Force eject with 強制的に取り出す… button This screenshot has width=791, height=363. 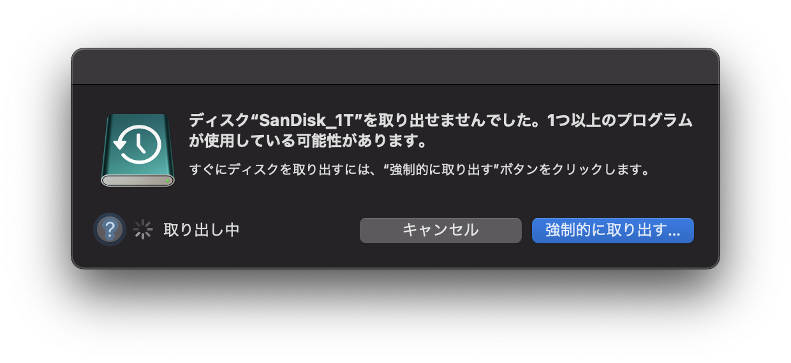click(613, 231)
